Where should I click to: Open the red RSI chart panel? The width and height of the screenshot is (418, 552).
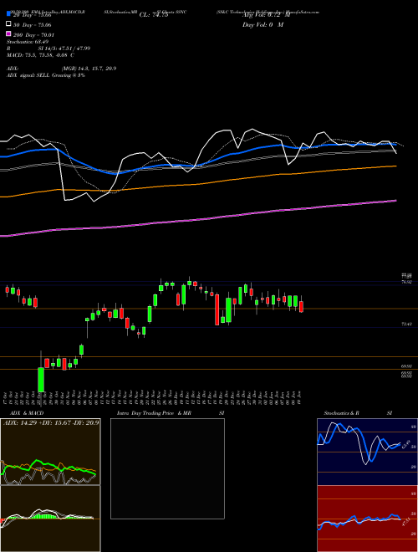point(367,519)
